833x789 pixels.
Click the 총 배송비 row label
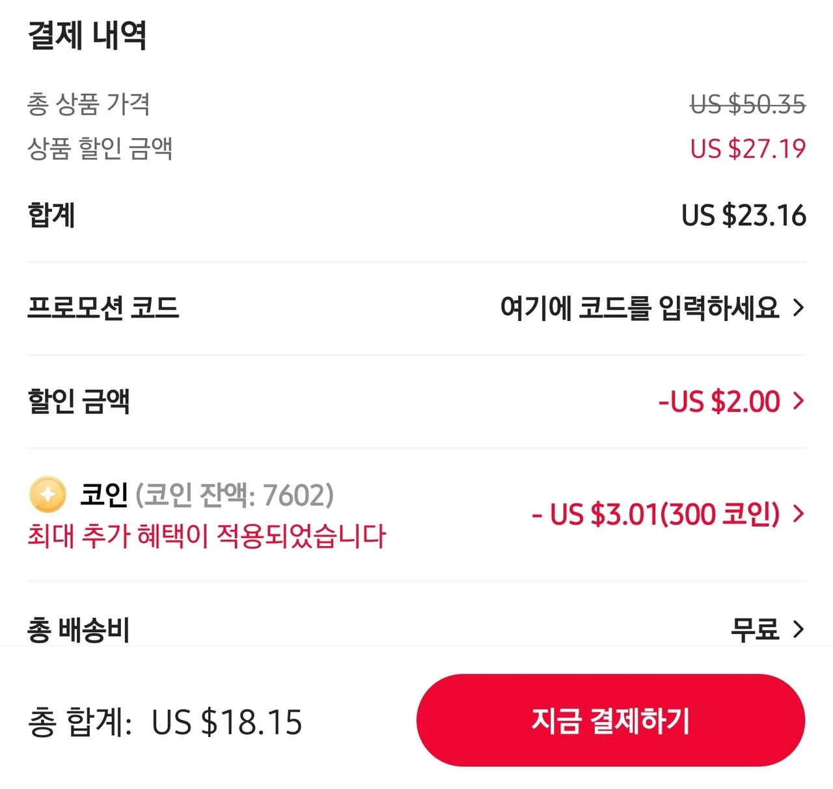79,630
